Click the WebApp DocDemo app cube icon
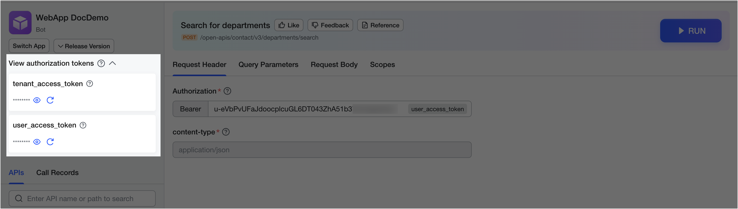738x209 pixels. pyautogui.click(x=20, y=22)
